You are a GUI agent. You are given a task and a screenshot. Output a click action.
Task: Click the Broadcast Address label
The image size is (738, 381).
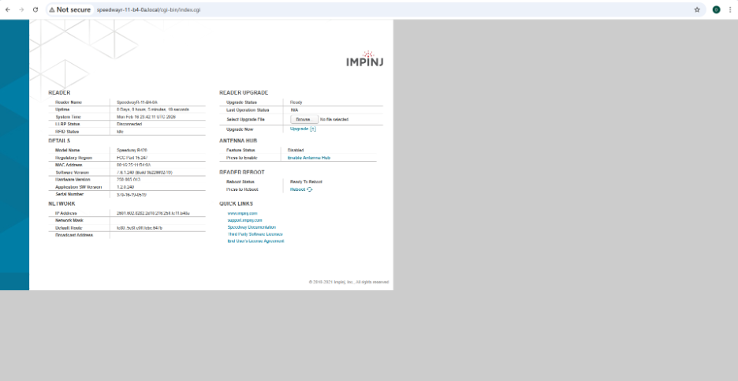pos(74,235)
